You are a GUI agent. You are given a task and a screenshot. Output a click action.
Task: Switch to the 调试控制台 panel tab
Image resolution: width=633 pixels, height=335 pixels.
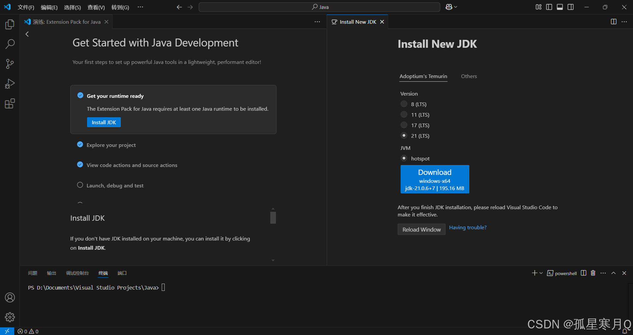point(77,273)
